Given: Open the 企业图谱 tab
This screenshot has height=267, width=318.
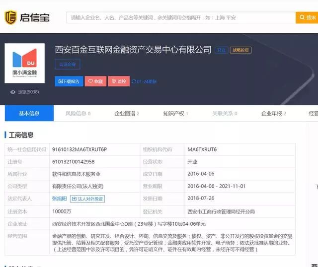Looking at the screenshot, I should (127, 114).
